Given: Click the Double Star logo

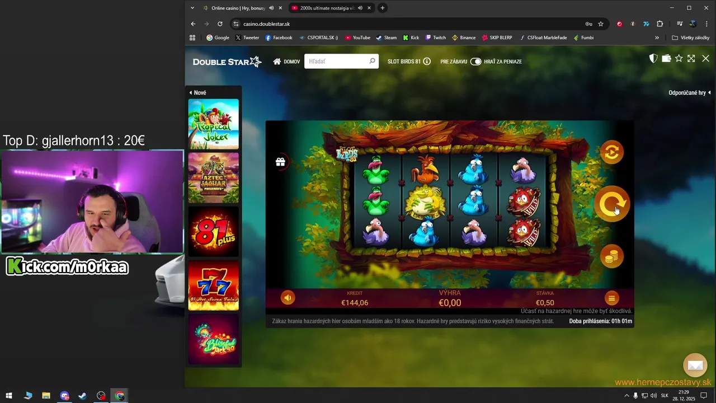Looking at the screenshot, I should pyautogui.click(x=227, y=62).
